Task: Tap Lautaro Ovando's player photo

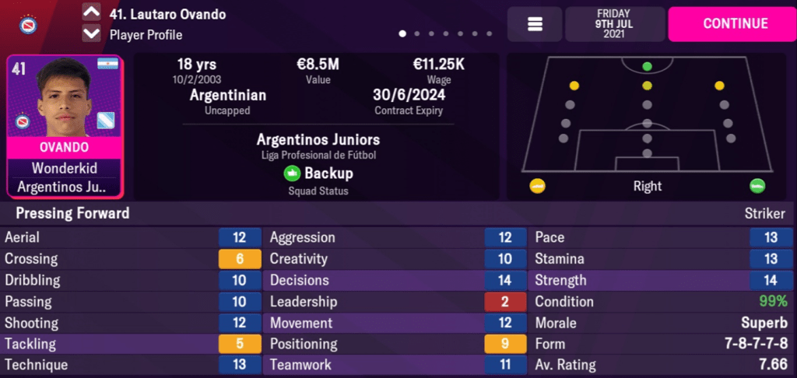Action: pyautogui.click(x=64, y=97)
